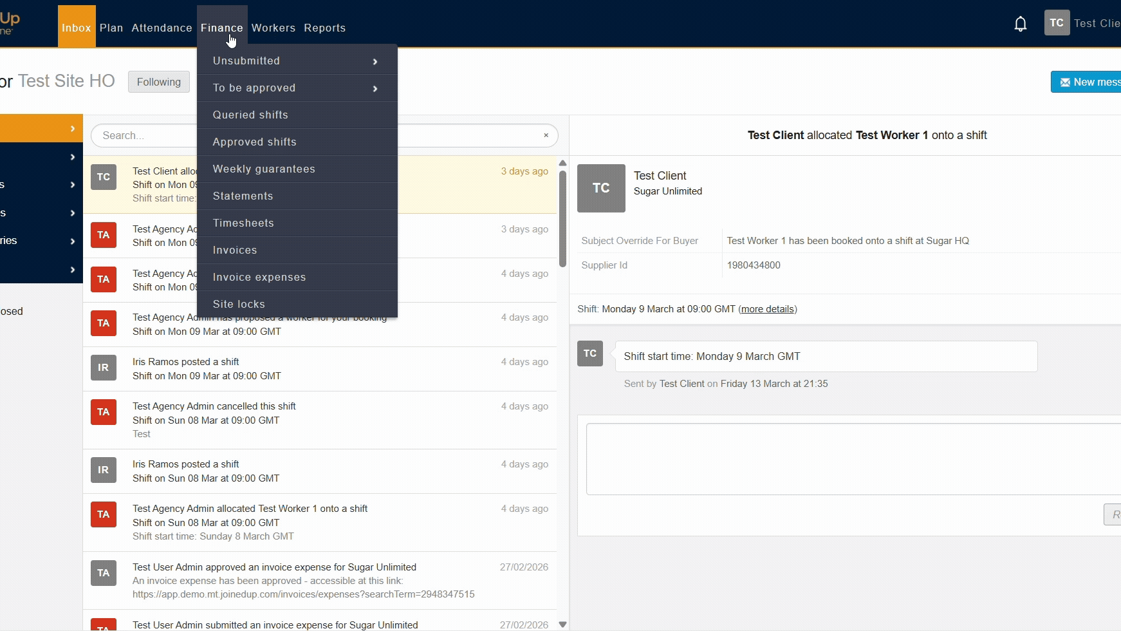Clear search with the x icon

(546, 135)
